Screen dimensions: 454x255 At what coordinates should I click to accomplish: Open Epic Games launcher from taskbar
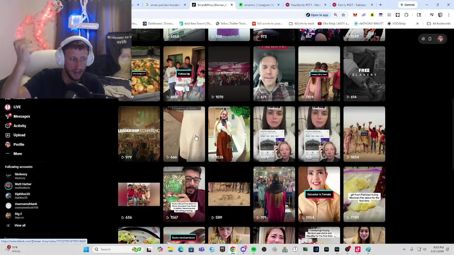222,249
